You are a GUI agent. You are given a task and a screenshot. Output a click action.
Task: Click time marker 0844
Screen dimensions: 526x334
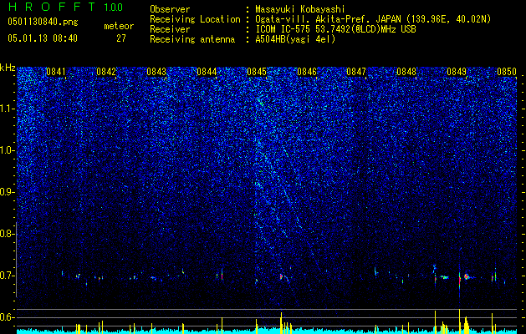pyautogui.click(x=207, y=72)
